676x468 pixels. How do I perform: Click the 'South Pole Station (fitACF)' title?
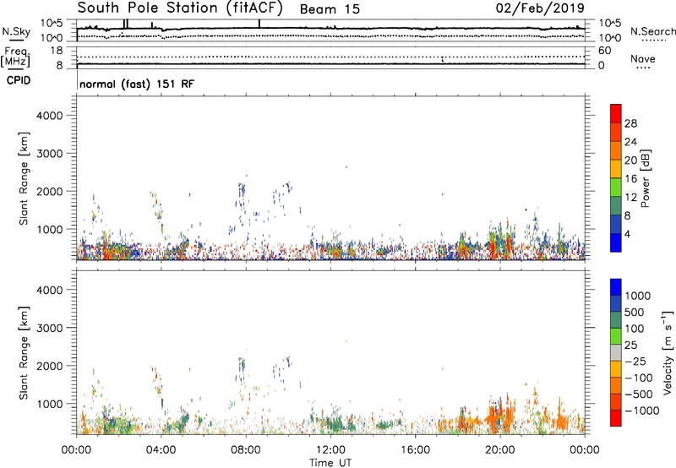(x=180, y=8)
